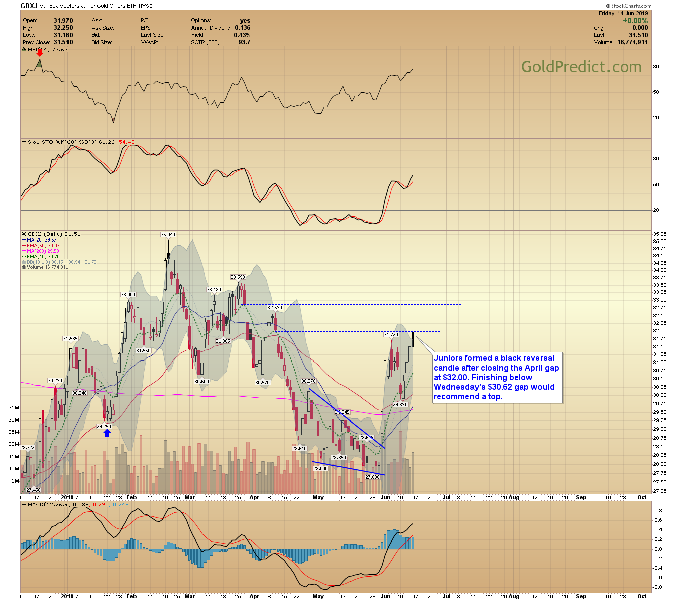Click the 30.600 price label
This screenshot has width=675, height=601.
[201, 382]
